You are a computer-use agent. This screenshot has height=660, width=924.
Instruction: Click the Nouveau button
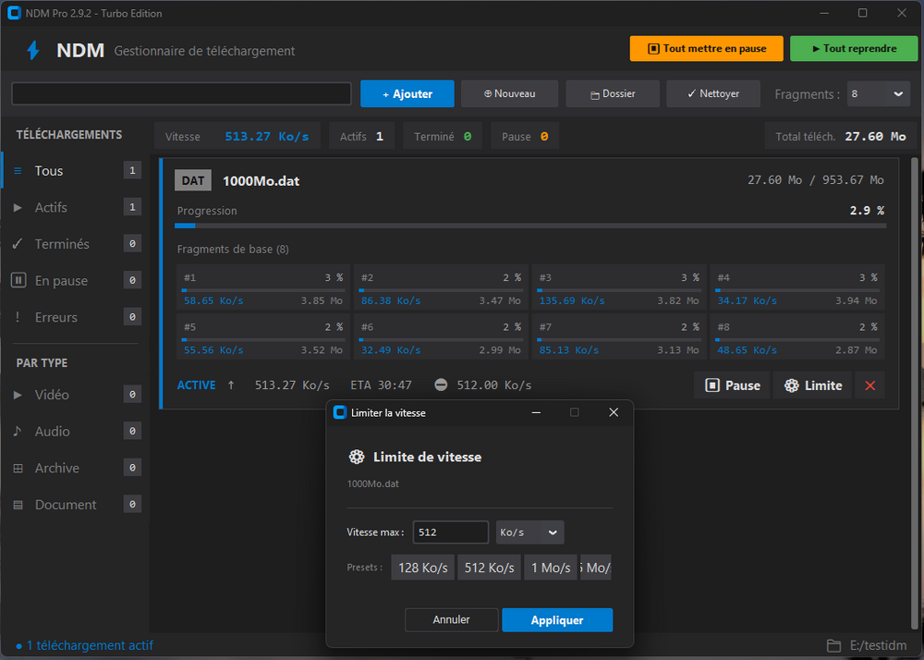pos(510,93)
